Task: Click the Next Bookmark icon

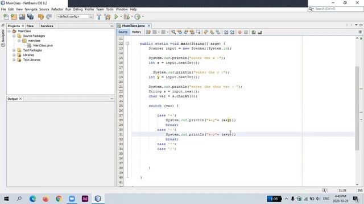Action: [x=212, y=32]
